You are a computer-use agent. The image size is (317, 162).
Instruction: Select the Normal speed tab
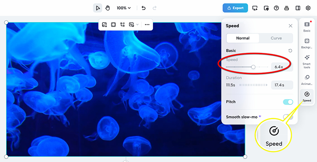(x=243, y=38)
